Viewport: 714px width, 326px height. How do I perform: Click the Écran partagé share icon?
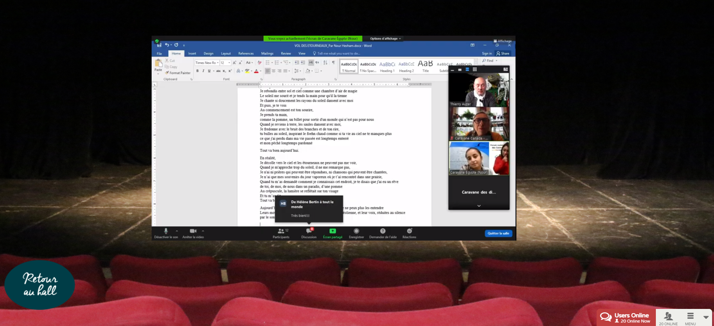(x=332, y=231)
